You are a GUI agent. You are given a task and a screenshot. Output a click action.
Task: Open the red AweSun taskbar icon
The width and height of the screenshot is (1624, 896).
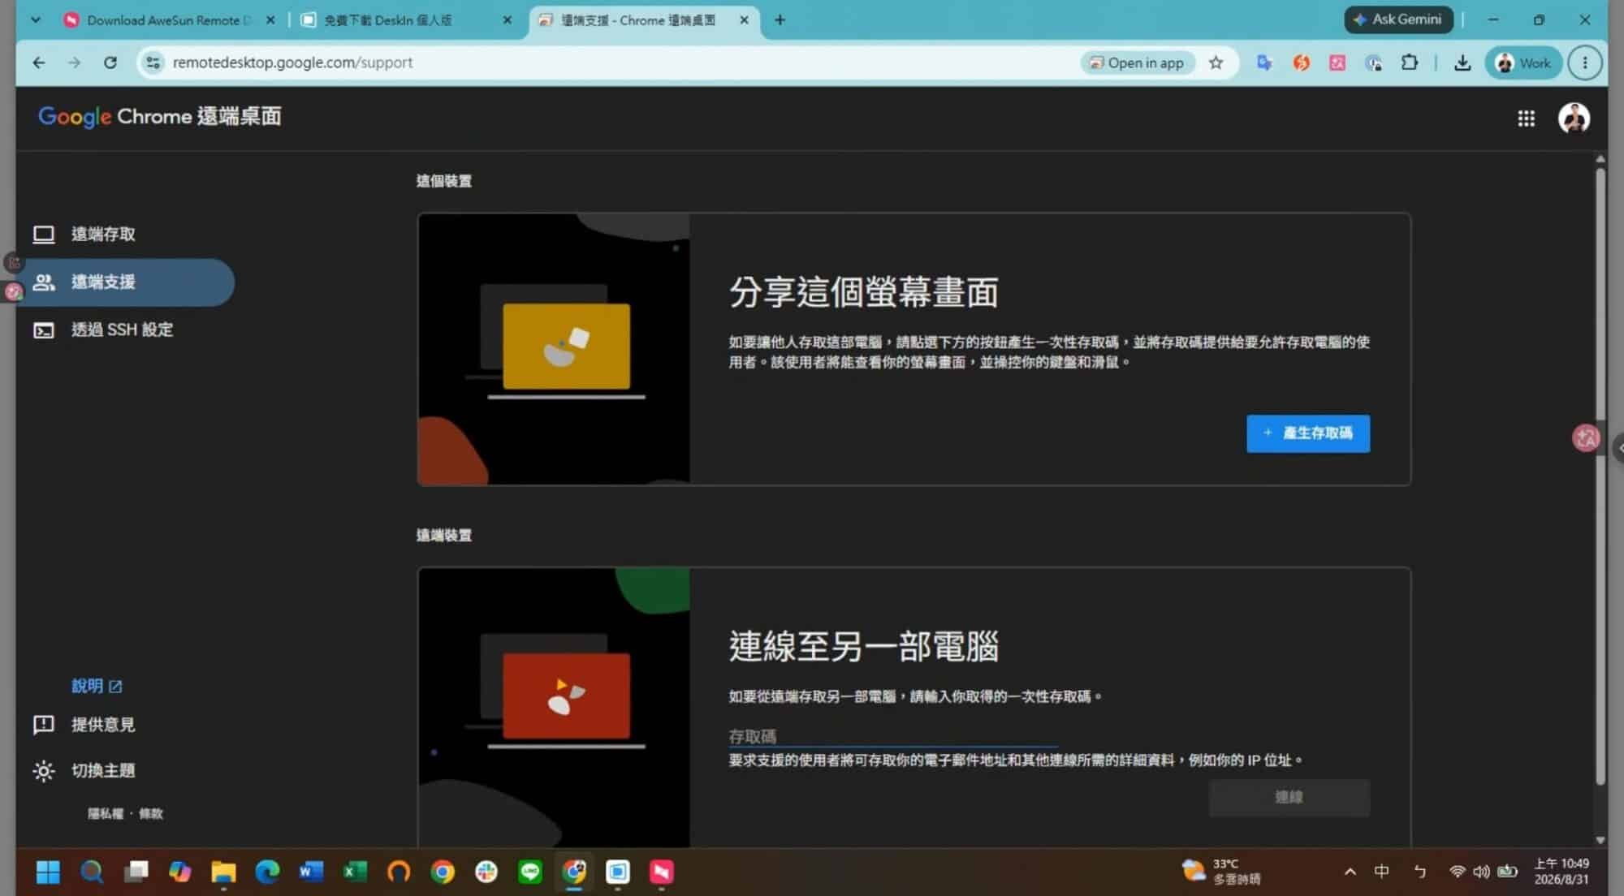coord(662,872)
